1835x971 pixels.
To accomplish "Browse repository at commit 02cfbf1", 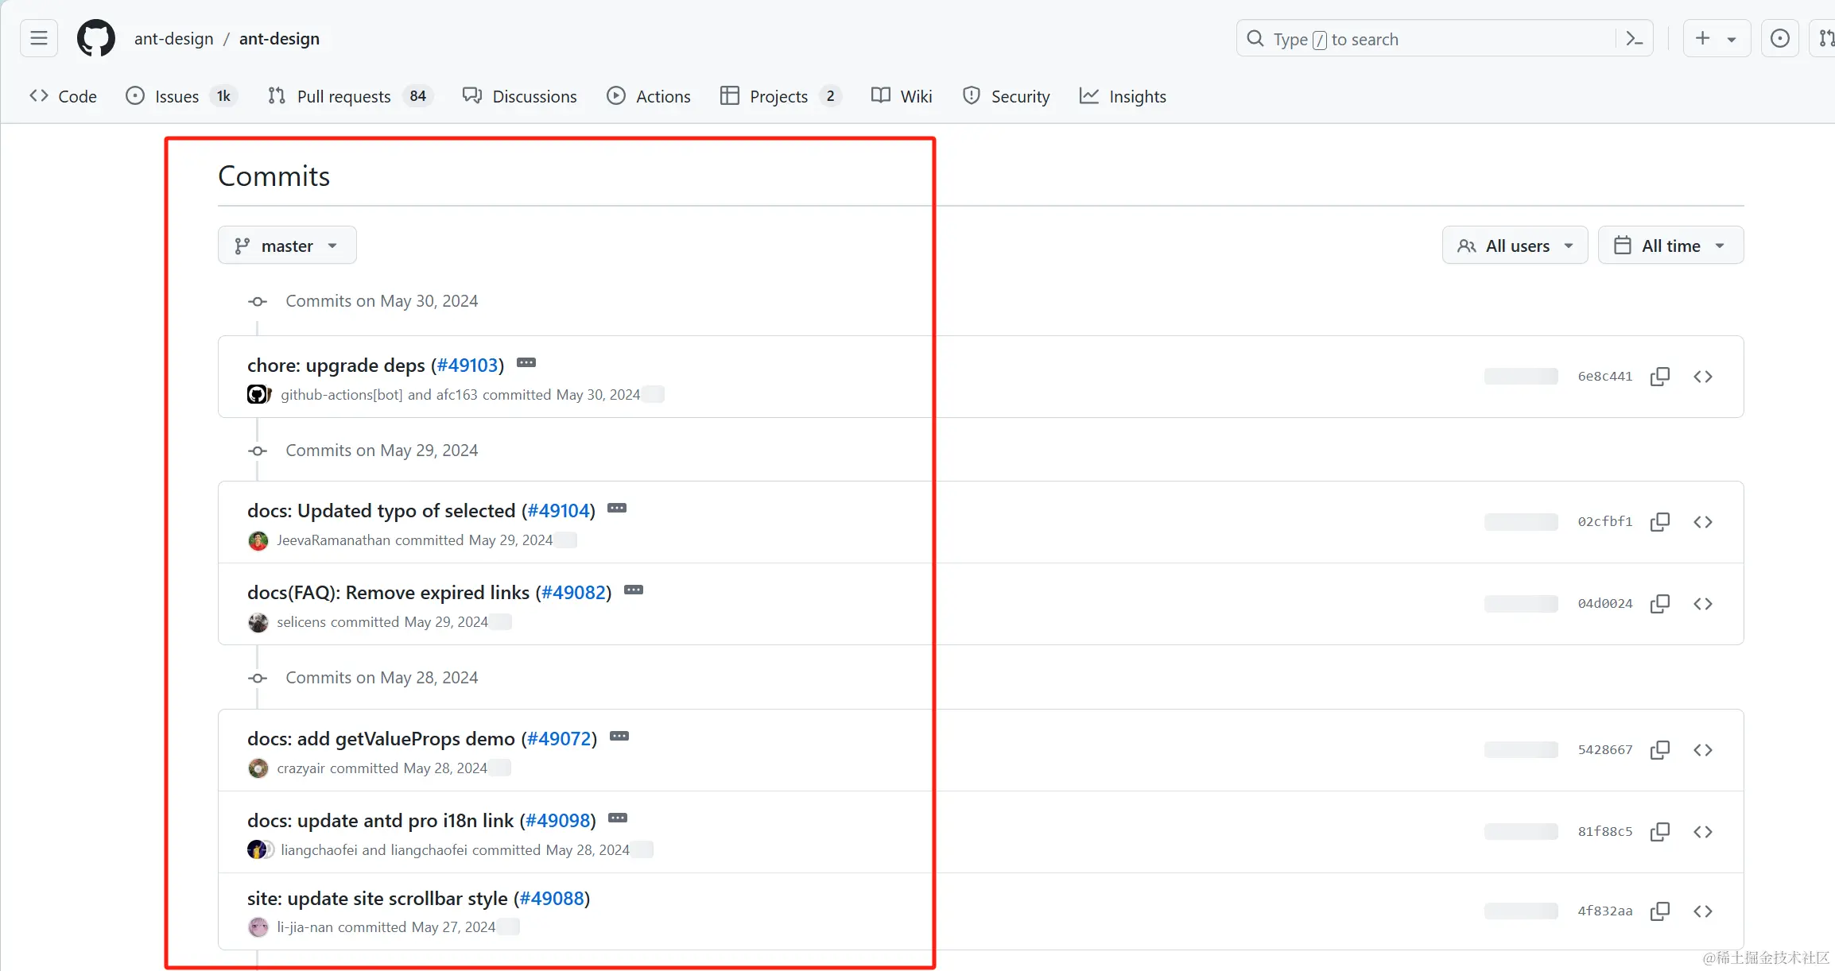I will click(x=1702, y=522).
